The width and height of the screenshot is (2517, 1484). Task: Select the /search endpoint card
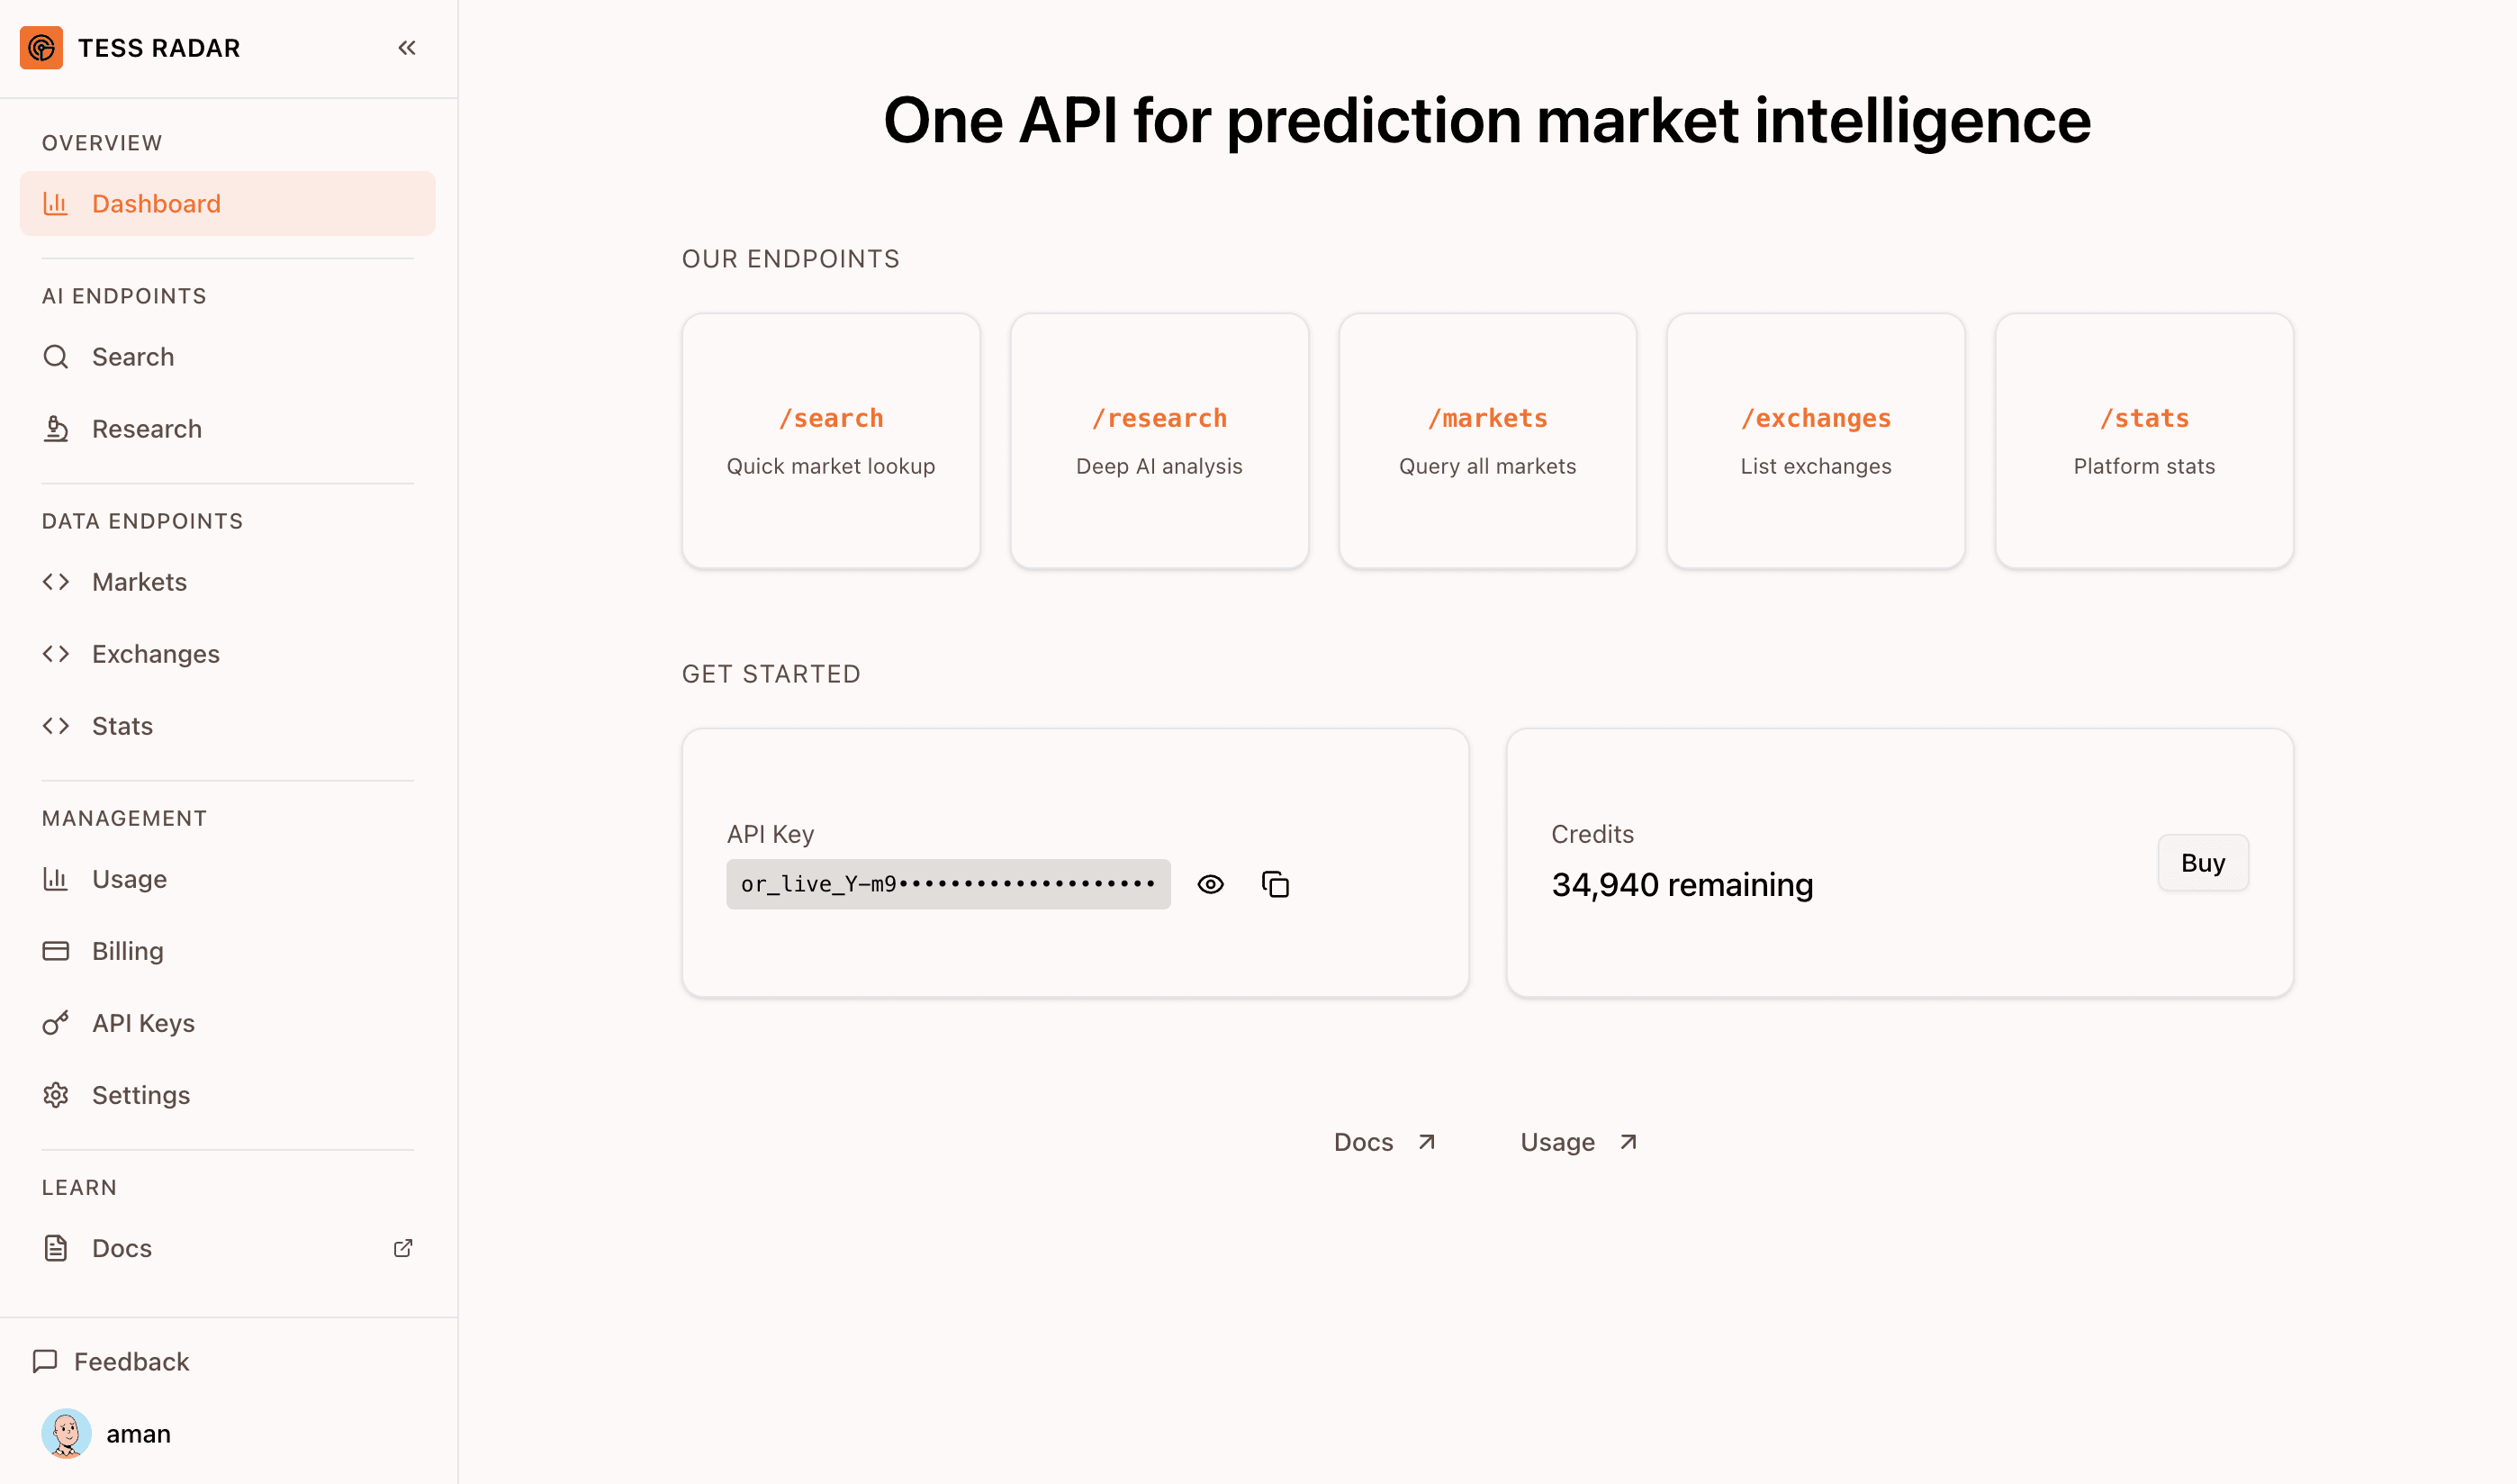(x=831, y=441)
